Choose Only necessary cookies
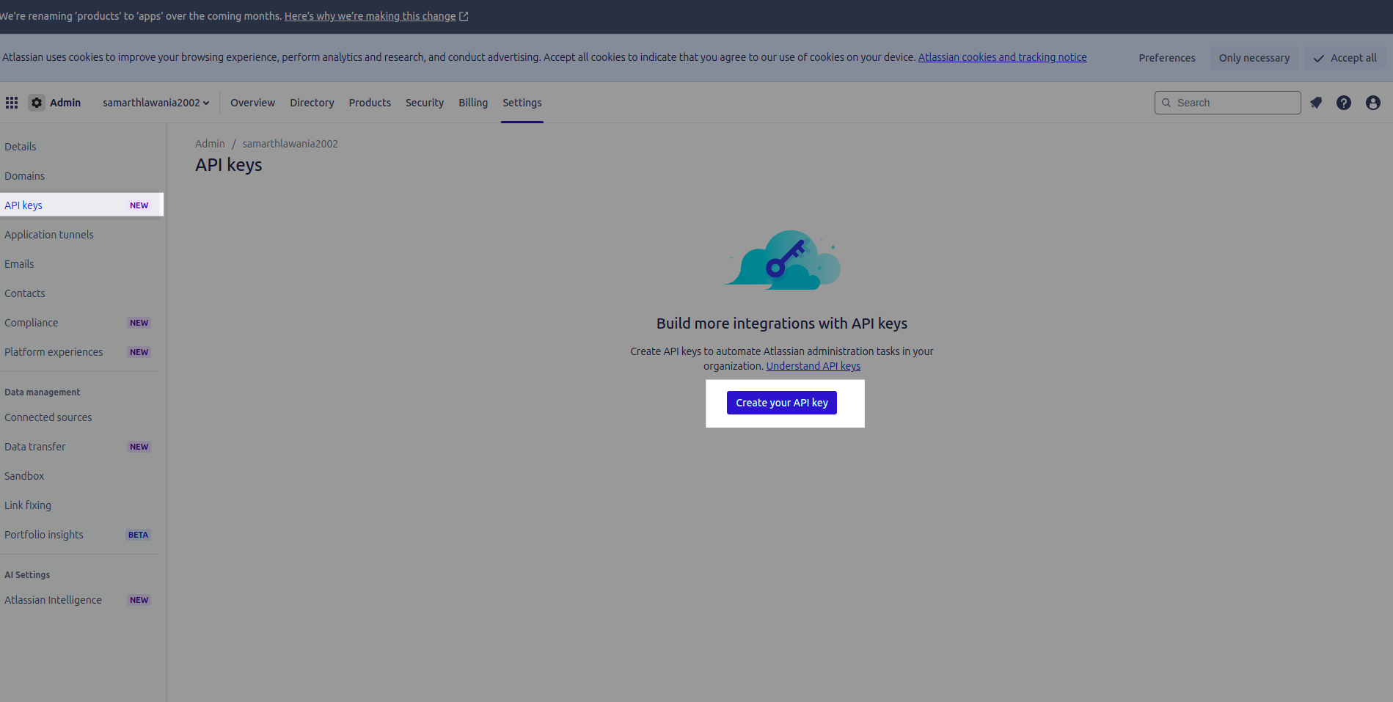The width and height of the screenshot is (1393, 702). pyautogui.click(x=1254, y=58)
